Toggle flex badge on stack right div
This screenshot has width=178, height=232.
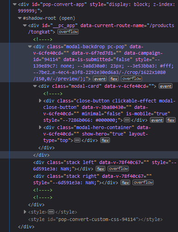(125, 182)
